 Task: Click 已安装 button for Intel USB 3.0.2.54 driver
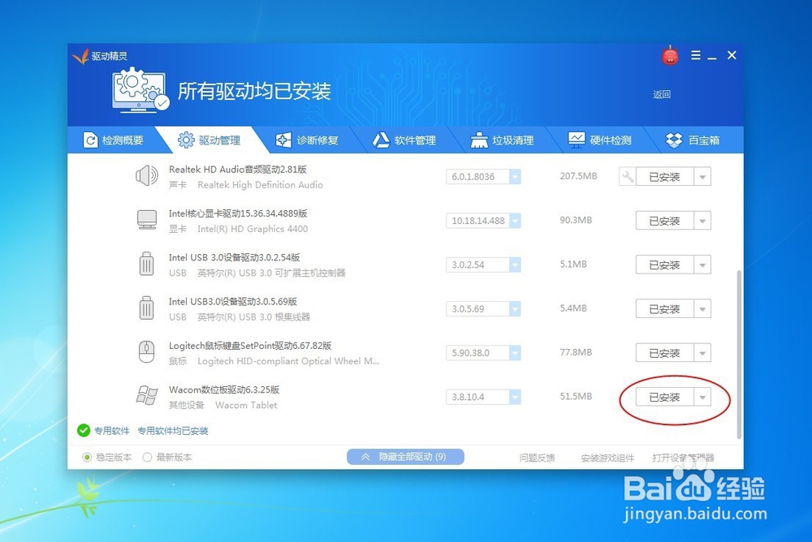664,265
